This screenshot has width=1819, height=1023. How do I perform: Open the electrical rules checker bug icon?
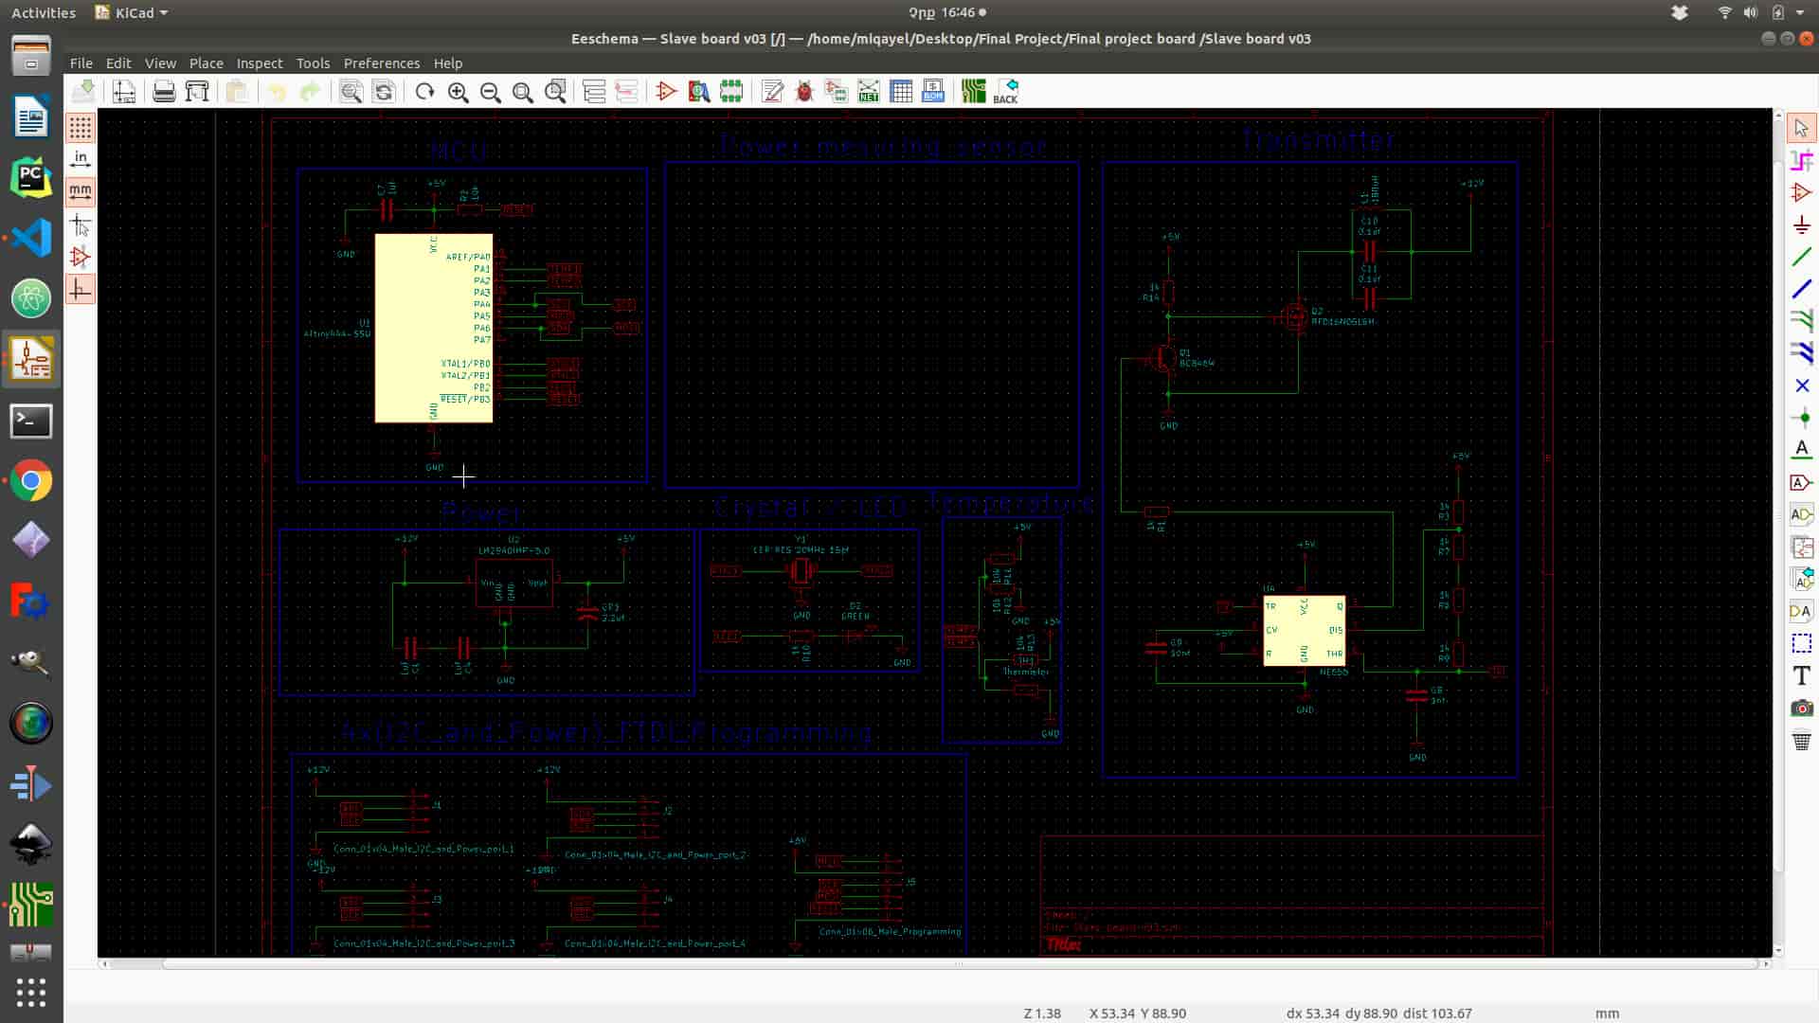804,92
